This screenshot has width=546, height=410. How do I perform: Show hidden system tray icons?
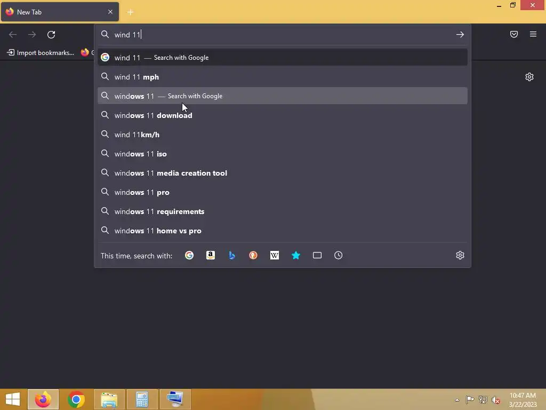pos(457,400)
